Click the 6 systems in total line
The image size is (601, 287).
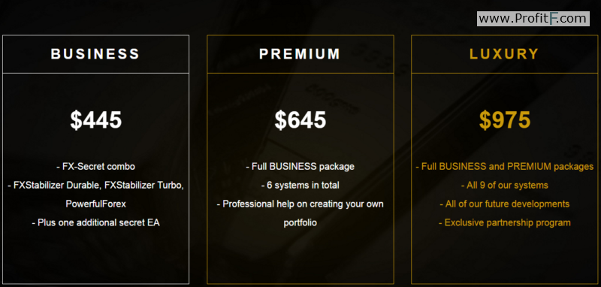pyautogui.click(x=300, y=186)
